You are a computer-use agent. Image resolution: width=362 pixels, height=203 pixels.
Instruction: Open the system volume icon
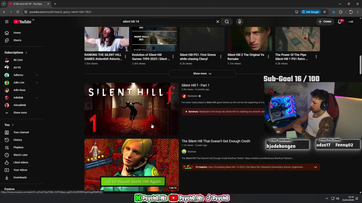[337, 198]
